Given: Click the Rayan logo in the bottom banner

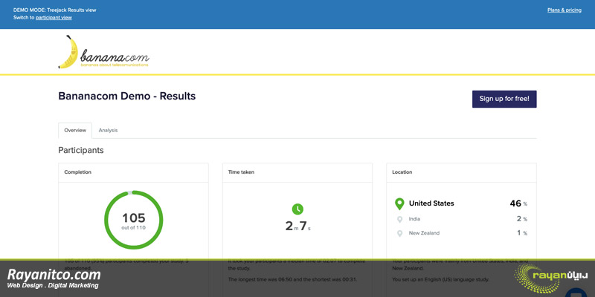Looking at the screenshot, I should [550, 278].
